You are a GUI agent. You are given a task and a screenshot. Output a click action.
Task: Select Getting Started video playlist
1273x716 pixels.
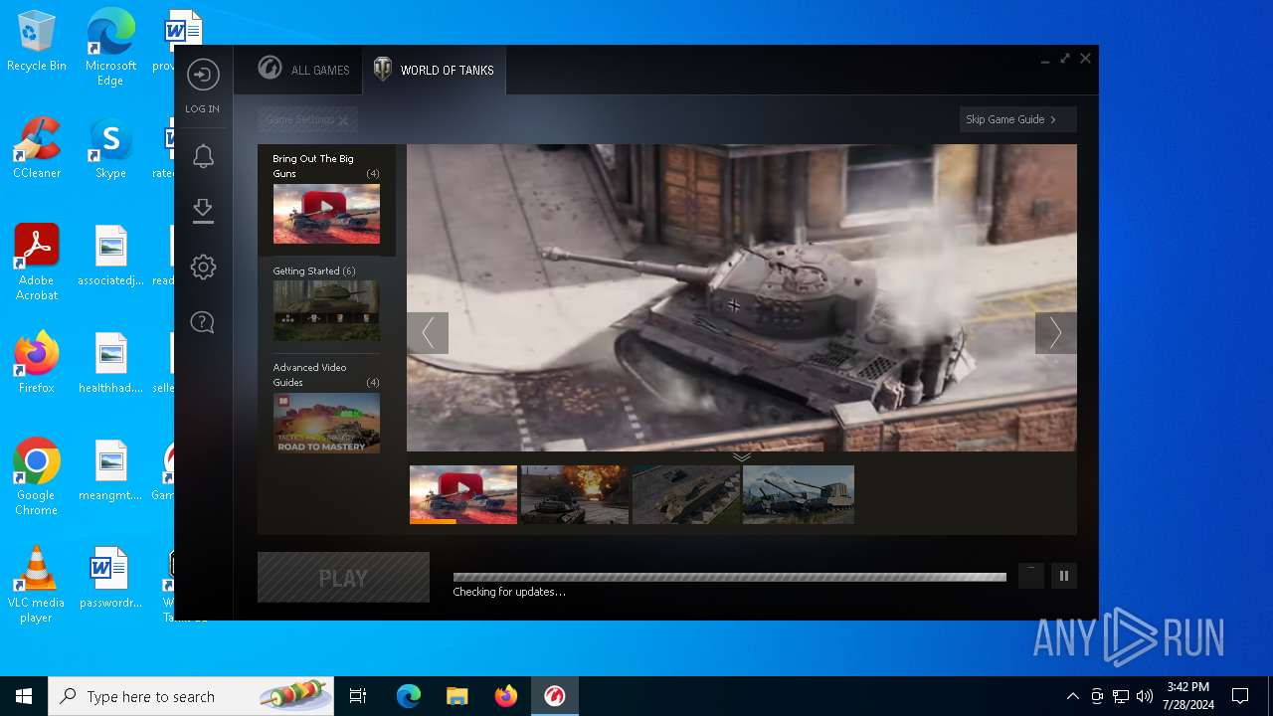click(x=326, y=303)
